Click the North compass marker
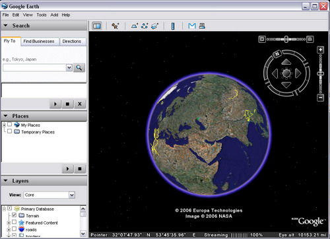Image resolution: width=330 pixels, height=239 pixels. pyautogui.click(x=277, y=53)
